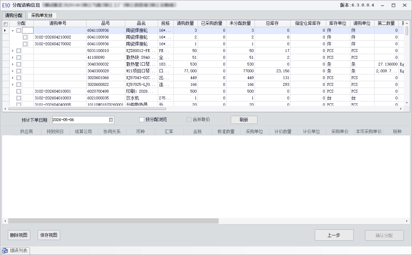Check the 分配 box for 饮水机 row
Viewport: 412px width, 255px height.
(19, 98)
